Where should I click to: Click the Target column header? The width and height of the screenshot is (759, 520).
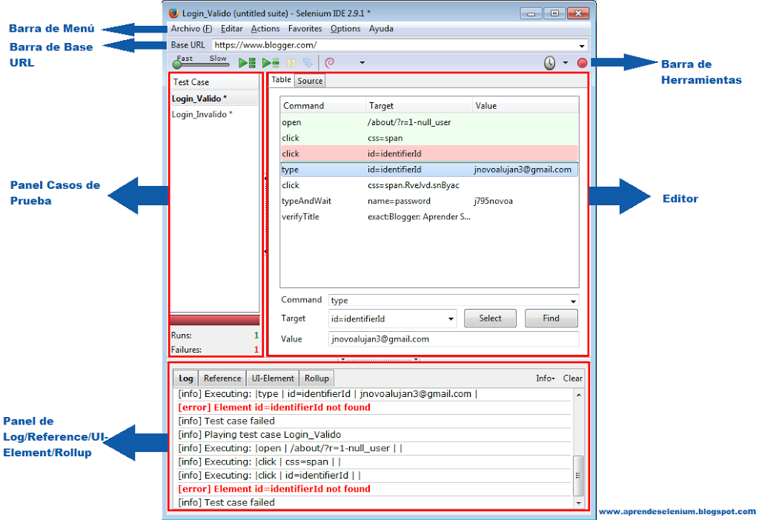tap(420, 105)
